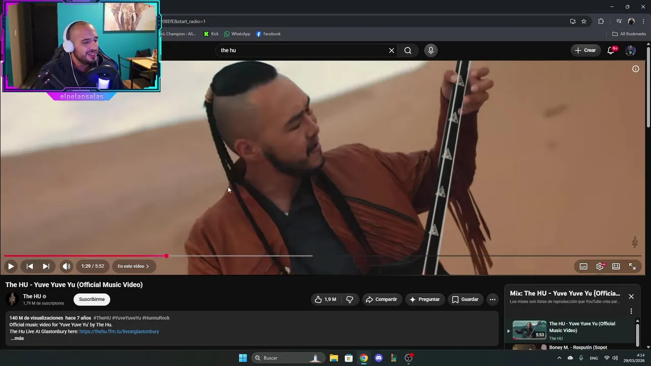
Task: Clear the 'the hu' search text
Action: (x=392, y=50)
